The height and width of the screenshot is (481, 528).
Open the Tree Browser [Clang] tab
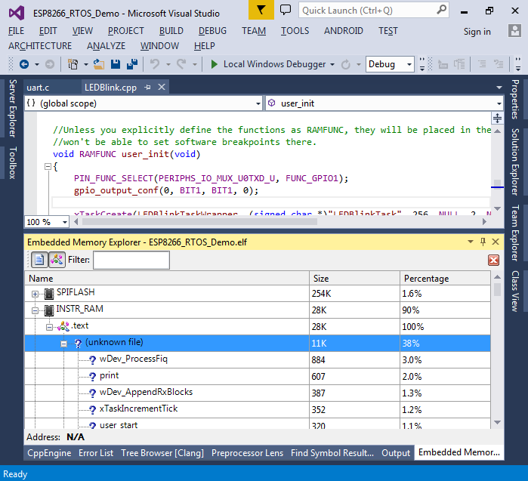click(x=162, y=453)
